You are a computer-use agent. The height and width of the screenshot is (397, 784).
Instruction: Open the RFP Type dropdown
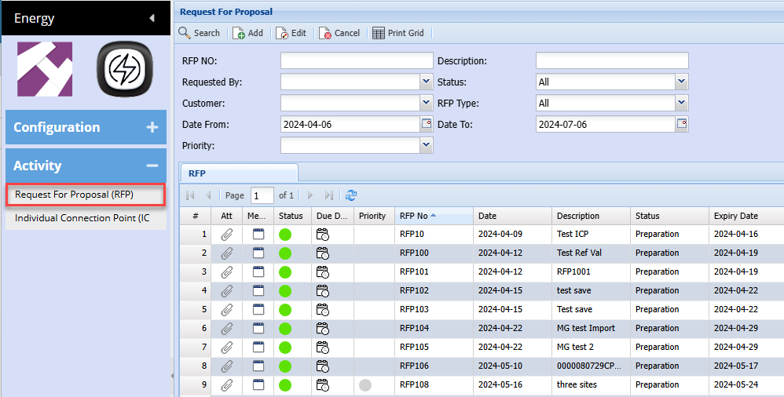click(682, 103)
